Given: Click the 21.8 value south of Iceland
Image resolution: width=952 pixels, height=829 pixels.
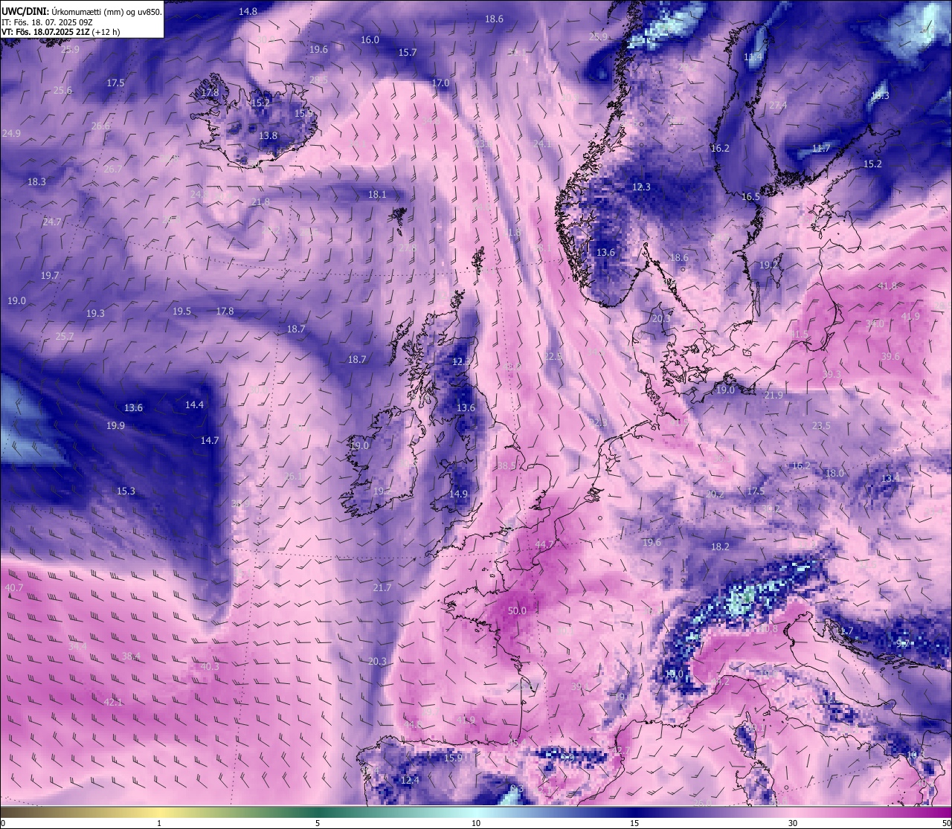Looking at the screenshot, I should (x=261, y=202).
